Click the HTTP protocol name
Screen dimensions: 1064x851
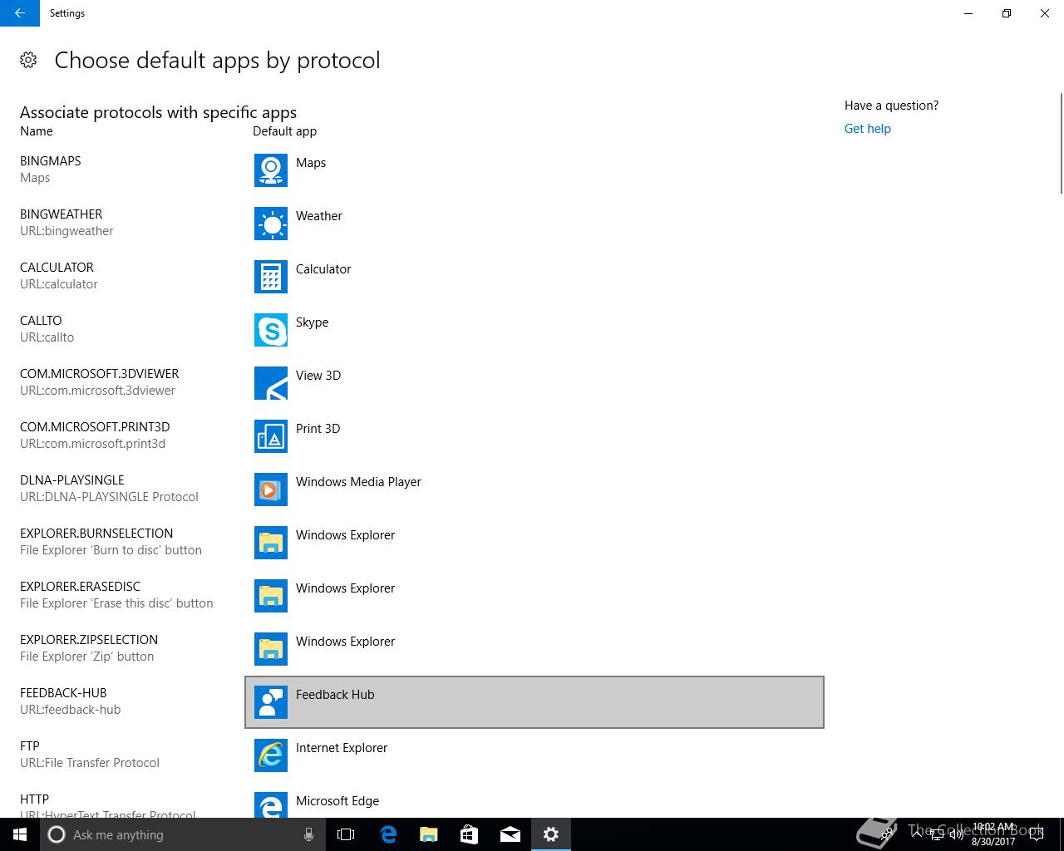tap(34, 799)
